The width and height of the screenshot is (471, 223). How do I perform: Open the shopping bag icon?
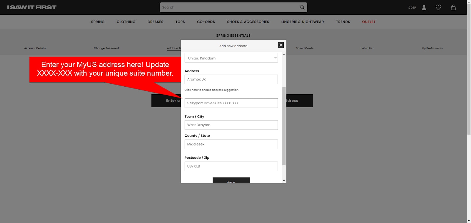coord(453,7)
